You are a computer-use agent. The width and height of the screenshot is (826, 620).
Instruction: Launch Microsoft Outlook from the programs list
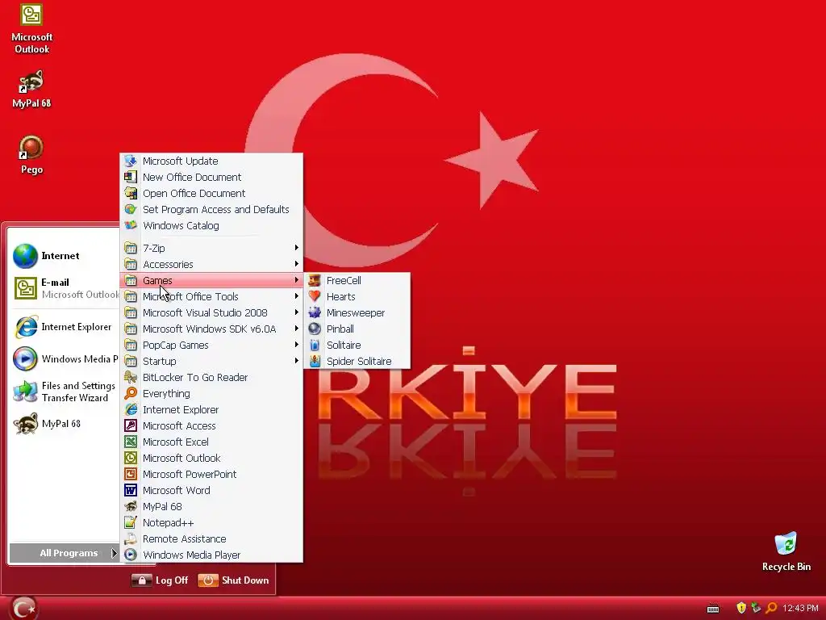point(211,459)
